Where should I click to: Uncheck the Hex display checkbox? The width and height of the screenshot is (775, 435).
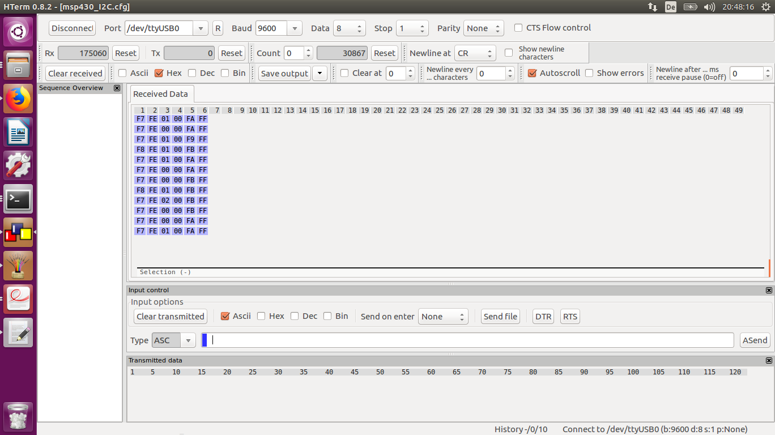pyautogui.click(x=159, y=73)
